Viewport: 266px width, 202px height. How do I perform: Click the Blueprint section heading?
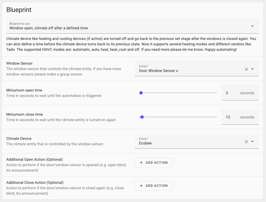tap(19, 10)
